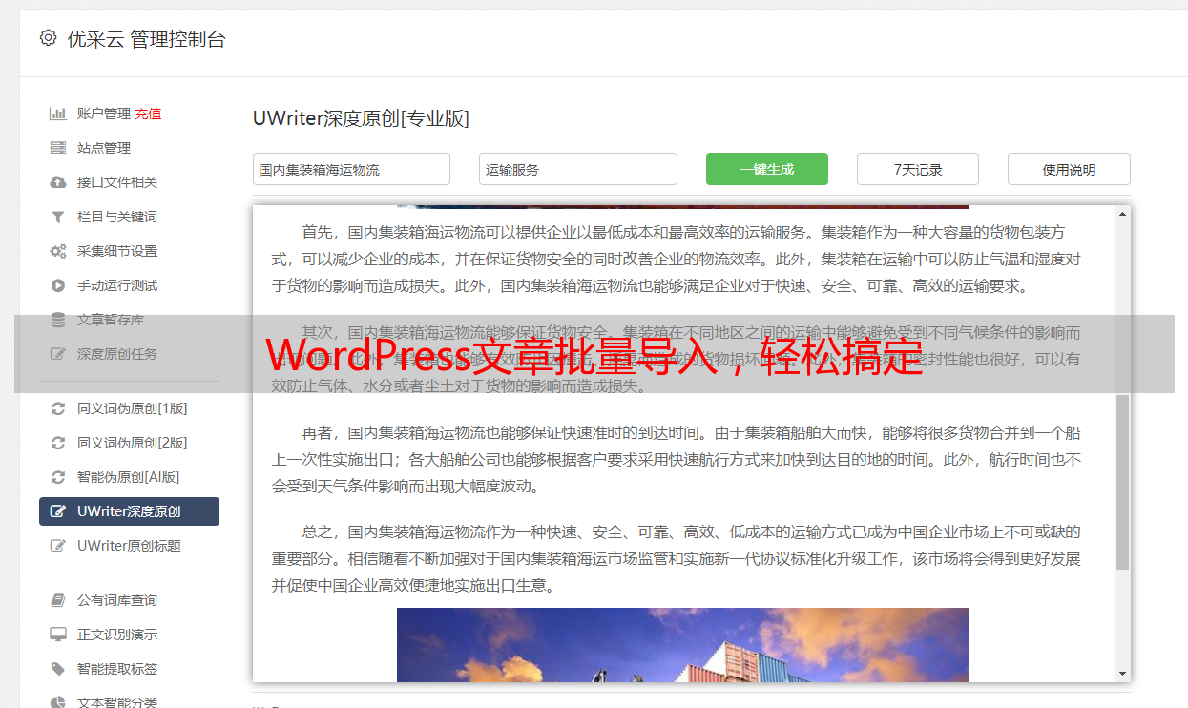The width and height of the screenshot is (1188, 708).
Task: Click the 运输服务 input field
Action: [578, 169]
